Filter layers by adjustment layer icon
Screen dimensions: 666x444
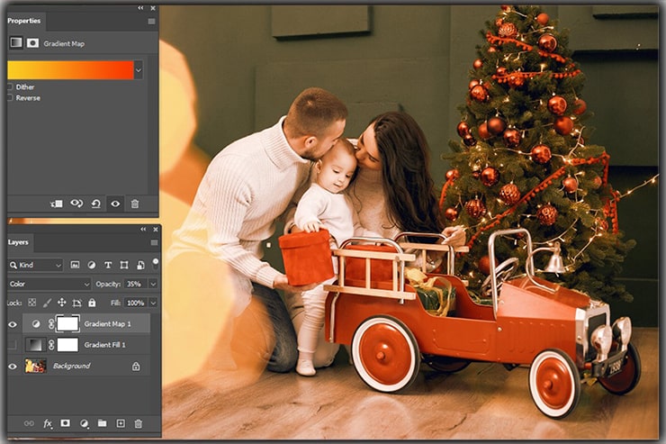91,265
